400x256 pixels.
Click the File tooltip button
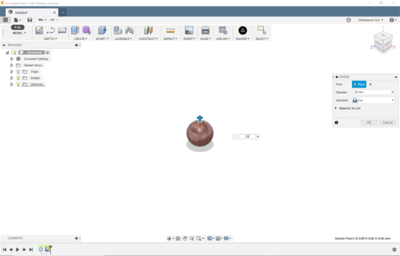[x=17, y=27]
